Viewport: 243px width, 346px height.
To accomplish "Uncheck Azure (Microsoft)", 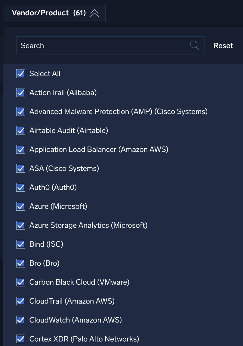I will (x=20, y=206).
